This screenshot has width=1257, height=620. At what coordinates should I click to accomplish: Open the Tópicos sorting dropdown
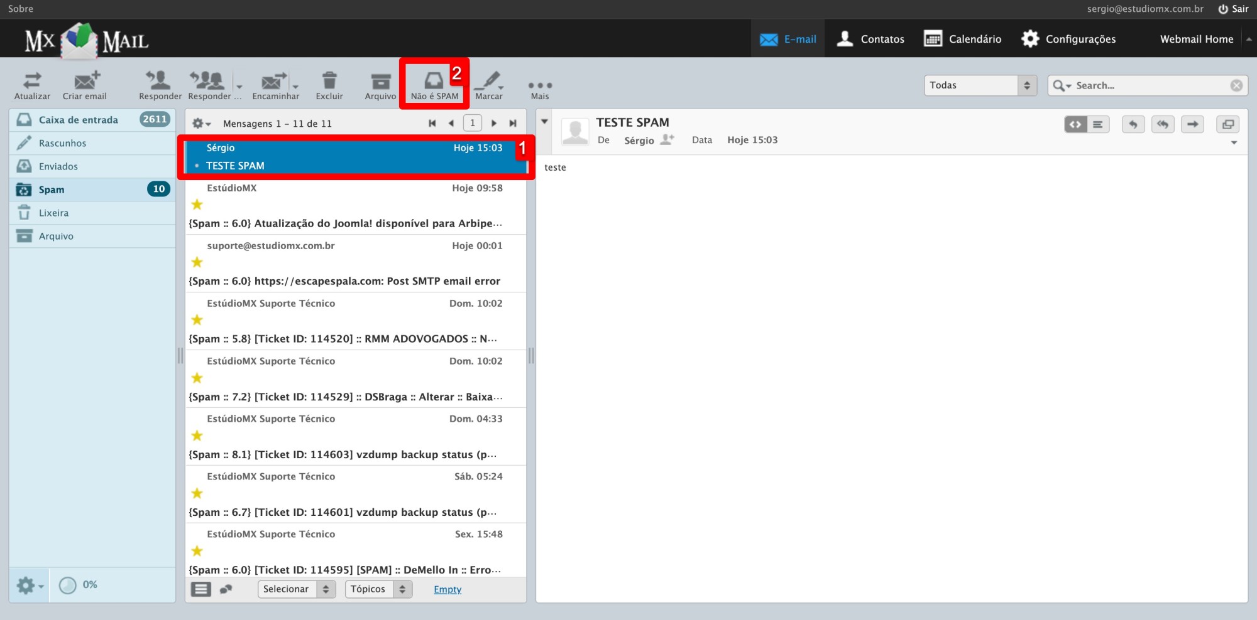pos(377,589)
